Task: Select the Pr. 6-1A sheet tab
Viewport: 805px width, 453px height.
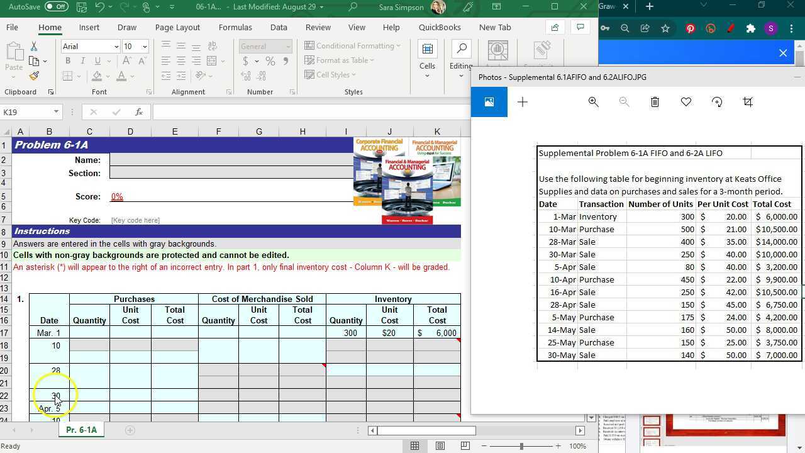Action: tap(81, 430)
